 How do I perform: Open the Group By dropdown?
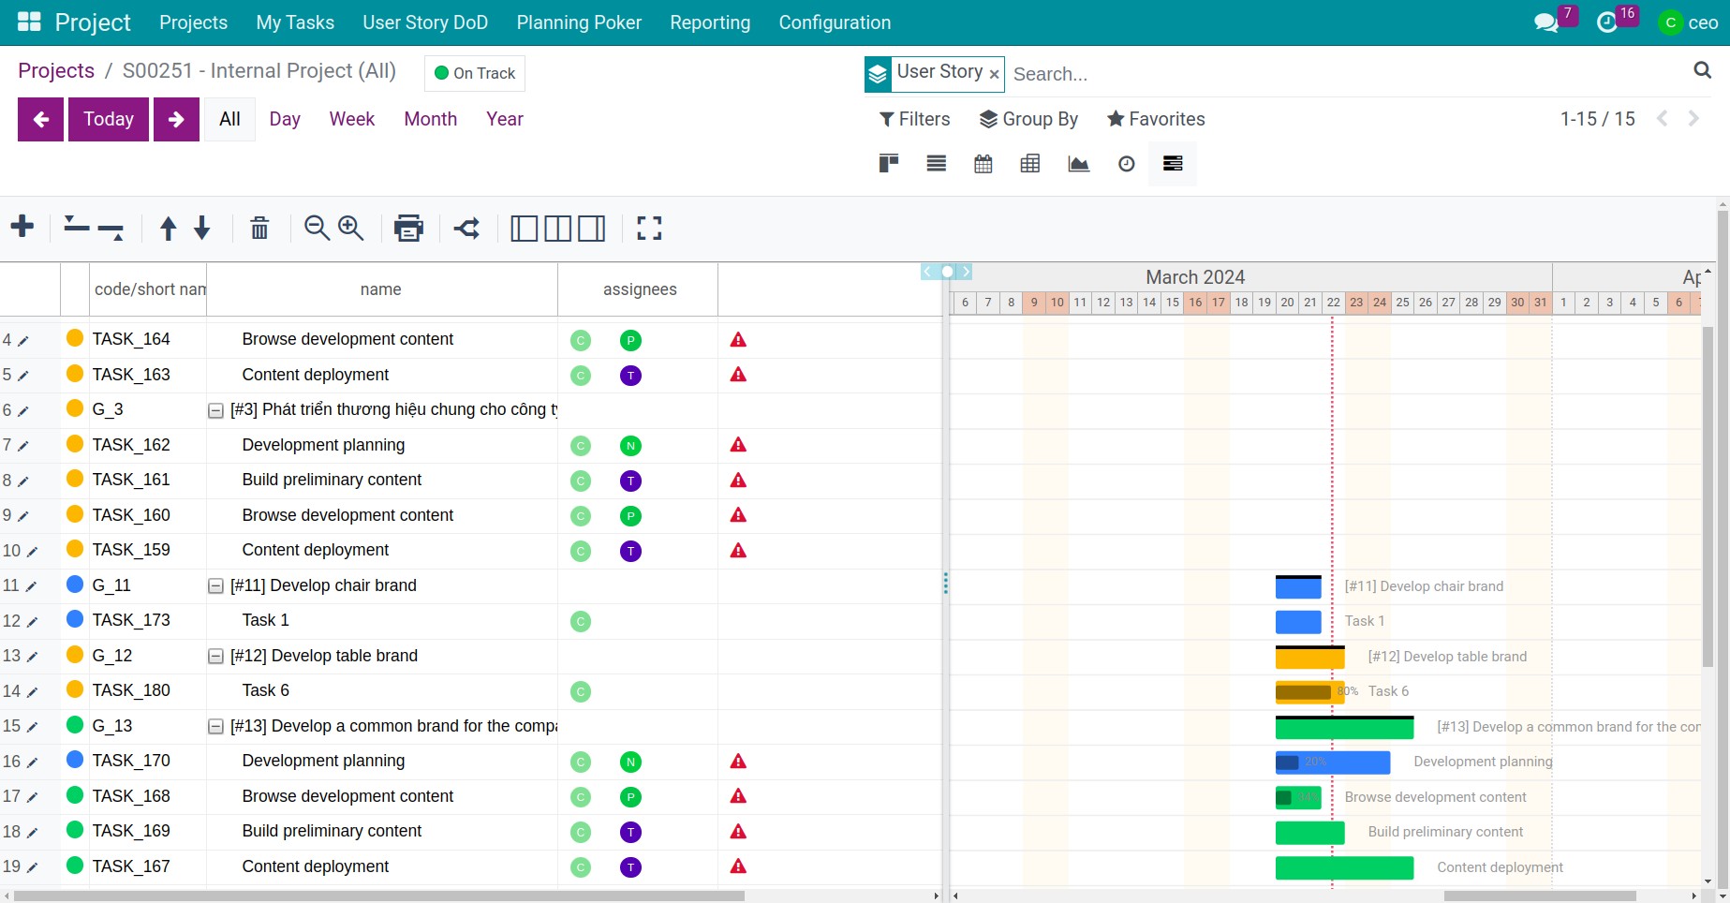coord(1028,119)
